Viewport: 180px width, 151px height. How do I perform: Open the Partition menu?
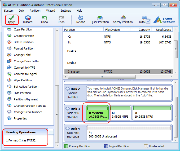coord(35,11)
